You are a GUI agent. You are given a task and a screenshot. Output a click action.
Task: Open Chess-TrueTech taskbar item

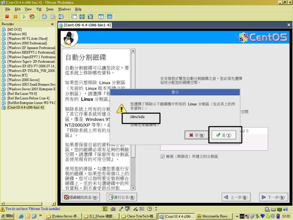[x=138, y=216]
